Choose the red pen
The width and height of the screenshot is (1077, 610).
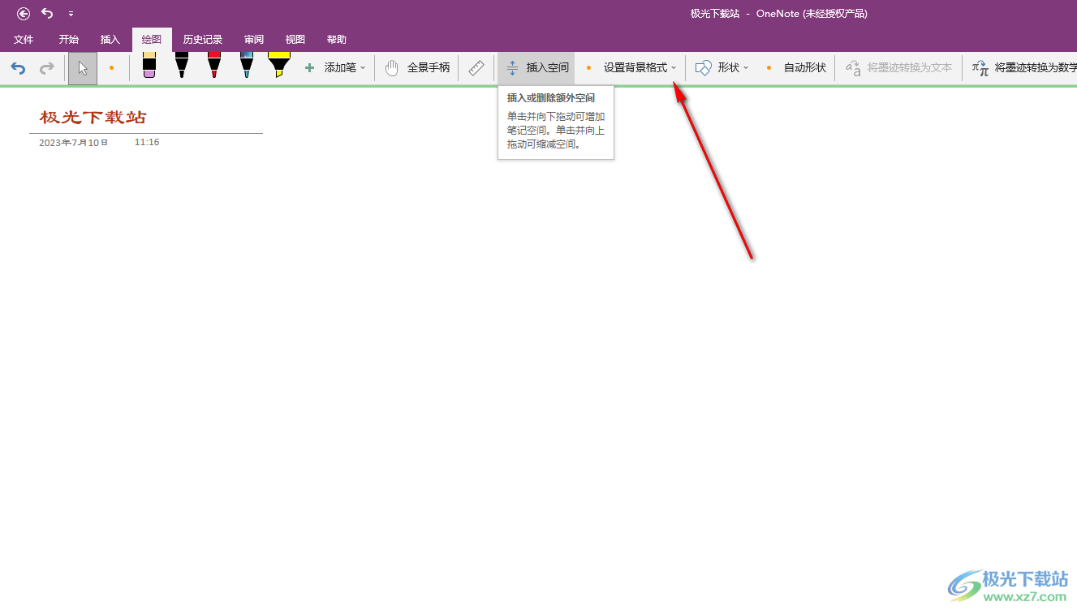[x=213, y=66]
